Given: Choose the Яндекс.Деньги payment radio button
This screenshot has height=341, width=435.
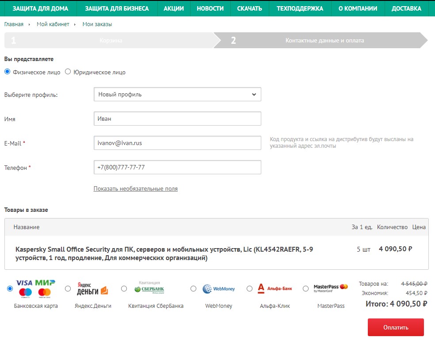Looking at the screenshot, I should coord(68,288).
